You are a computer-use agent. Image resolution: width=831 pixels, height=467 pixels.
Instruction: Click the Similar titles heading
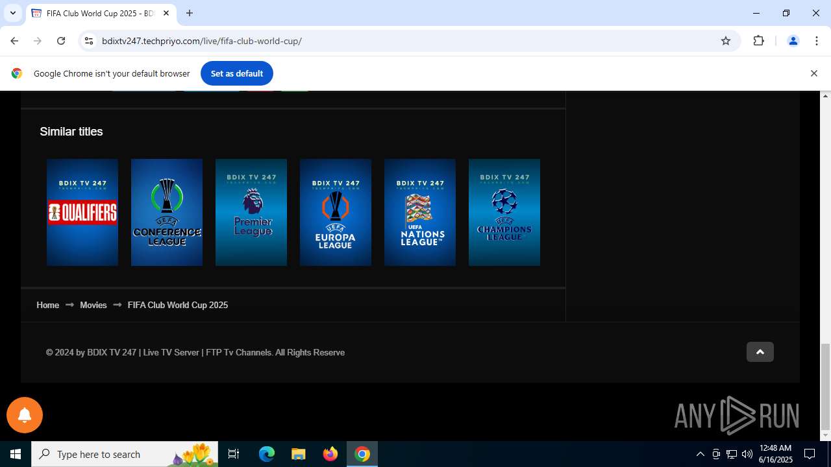click(x=71, y=132)
